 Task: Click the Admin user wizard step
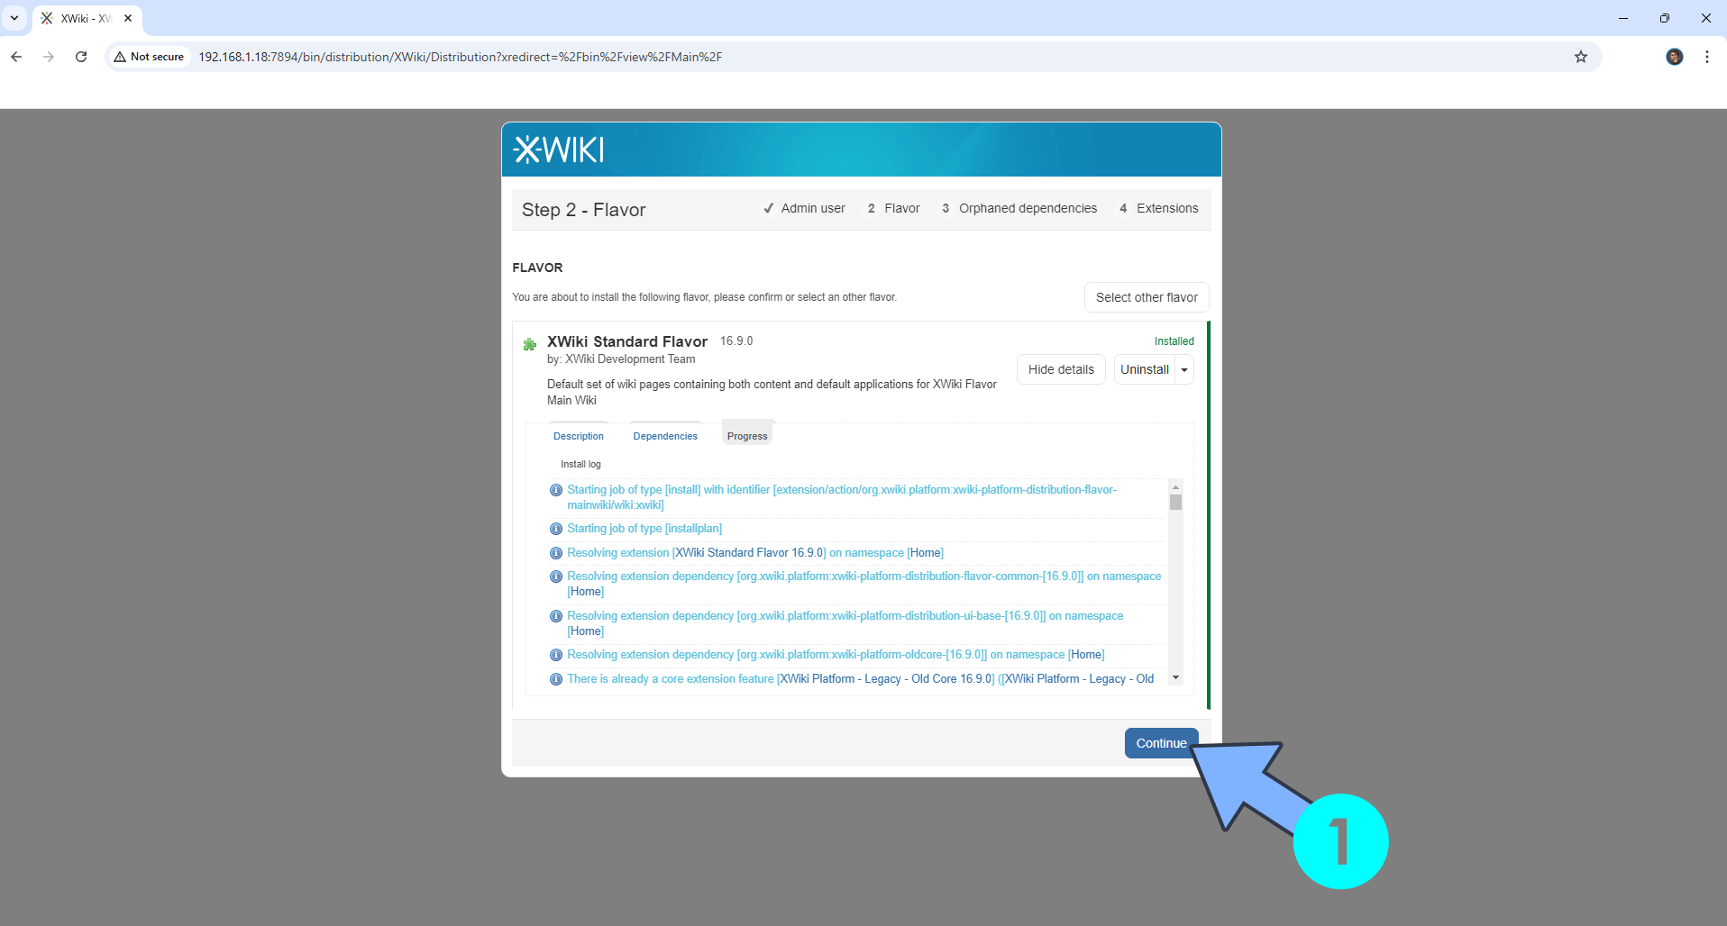pos(804,208)
